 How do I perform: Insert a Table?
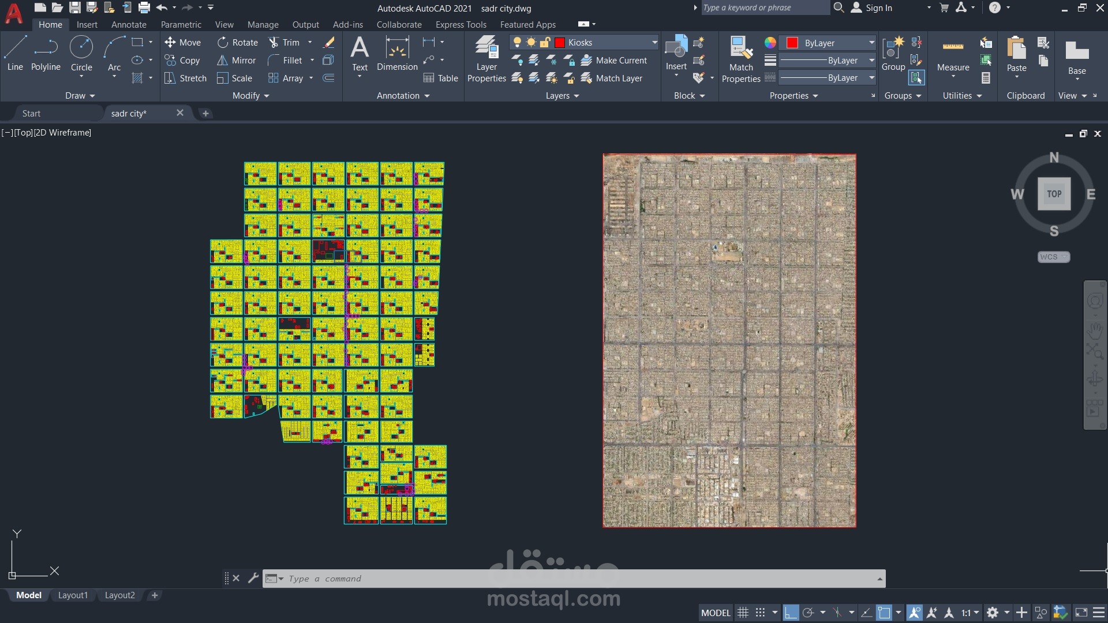point(440,78)
